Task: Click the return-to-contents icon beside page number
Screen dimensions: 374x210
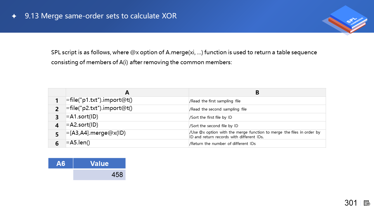Action: point(367,203)
